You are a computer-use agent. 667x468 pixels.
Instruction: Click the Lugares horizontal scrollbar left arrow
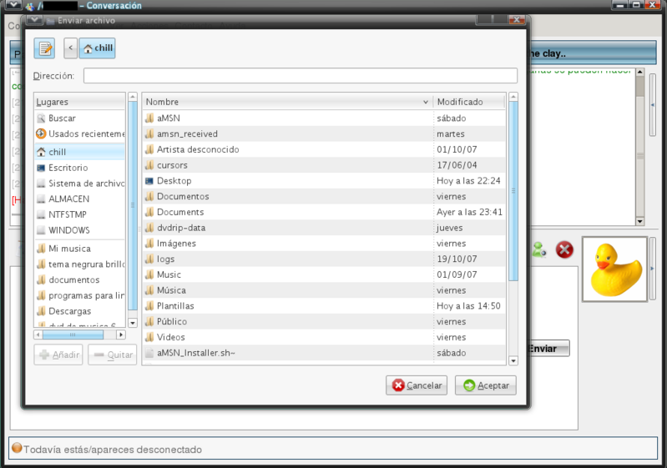38,335
